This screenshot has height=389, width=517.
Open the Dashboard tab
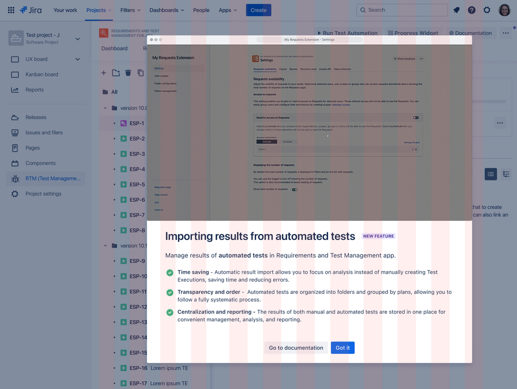click(114, 49)
